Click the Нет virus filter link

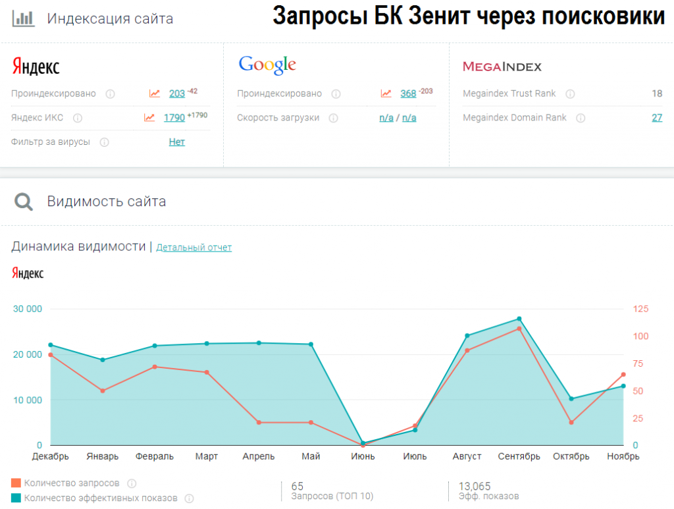[176, 142]
